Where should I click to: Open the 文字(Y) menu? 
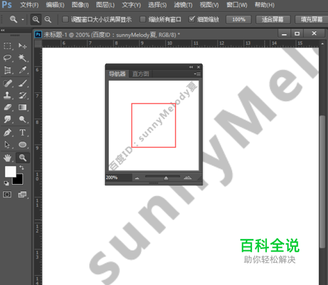tap(131, 5)
